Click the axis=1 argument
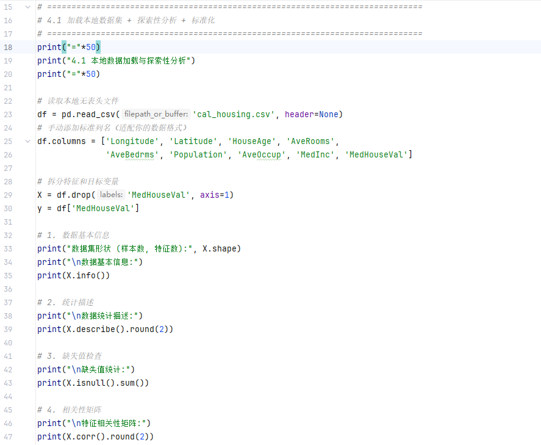The image size is (541, 445). click(215, 195)
